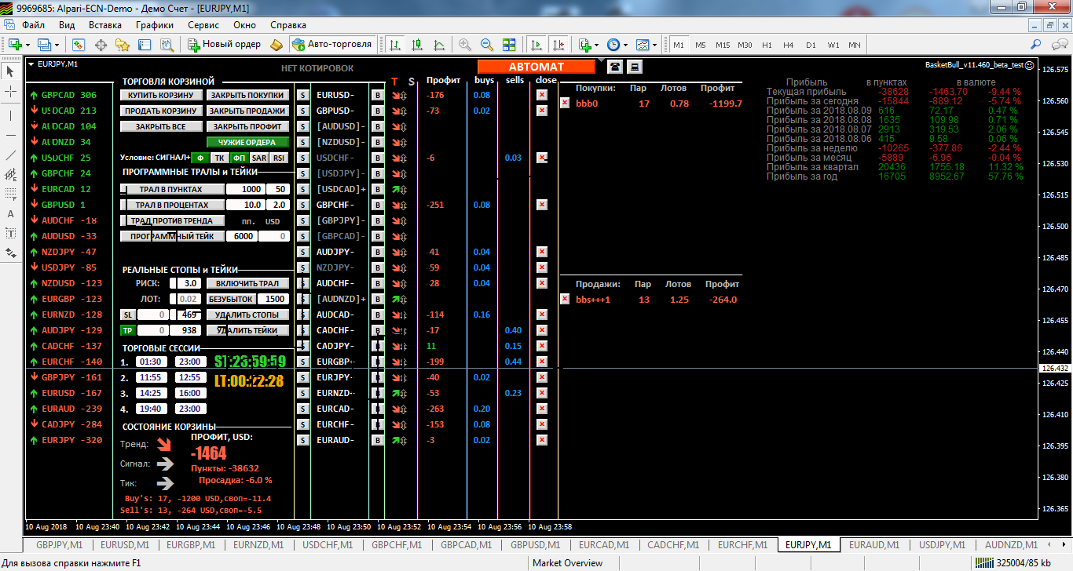
Task: Click the telephone icon beside АВТОМАТ
Action: [x=614, y=67]
